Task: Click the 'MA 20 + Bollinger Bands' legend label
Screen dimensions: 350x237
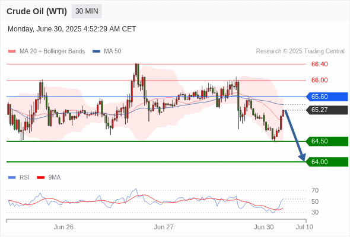Action: point(52,52)
